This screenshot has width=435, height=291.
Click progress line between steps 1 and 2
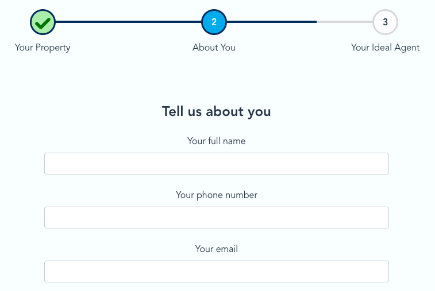128,22
